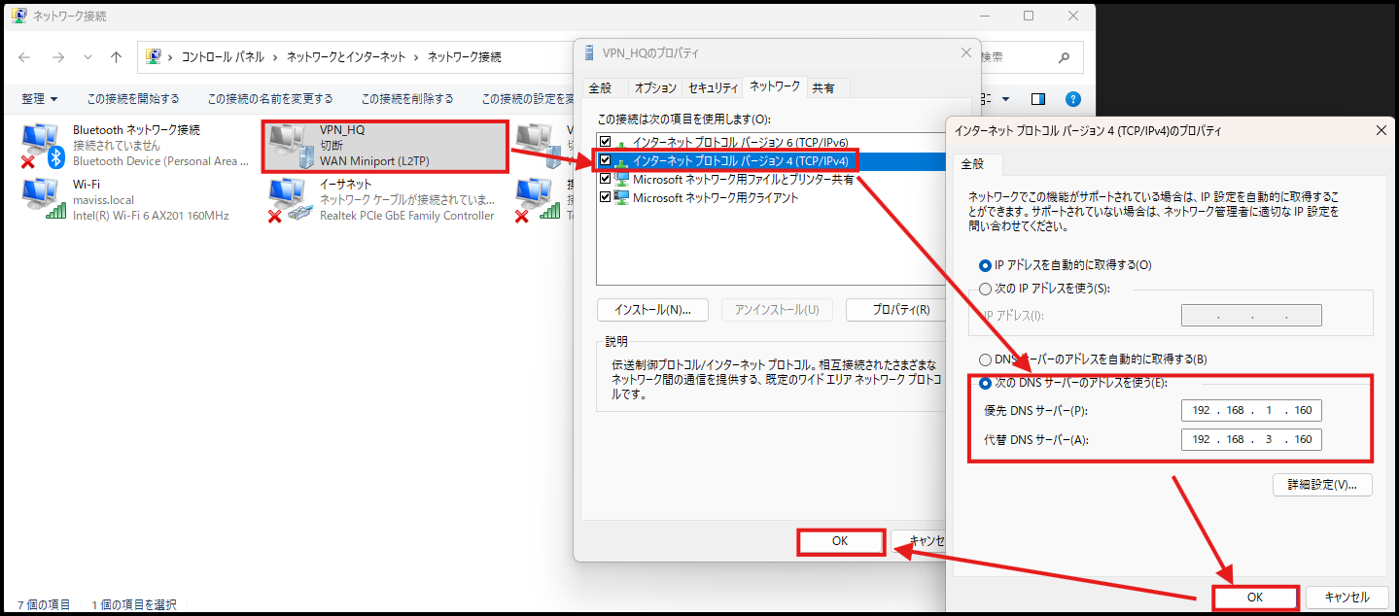1399x616 pixels.
Task: Open Help via the blue question mark icon
Action: 1070,98
